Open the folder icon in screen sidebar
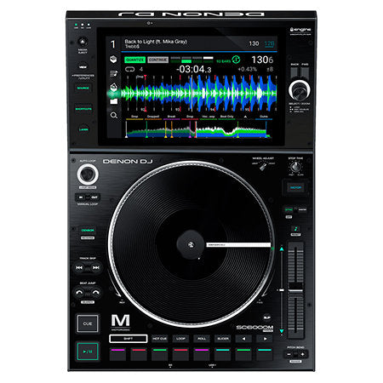Image resolution: width=383 pixels, height=383 pixels. 113,101
